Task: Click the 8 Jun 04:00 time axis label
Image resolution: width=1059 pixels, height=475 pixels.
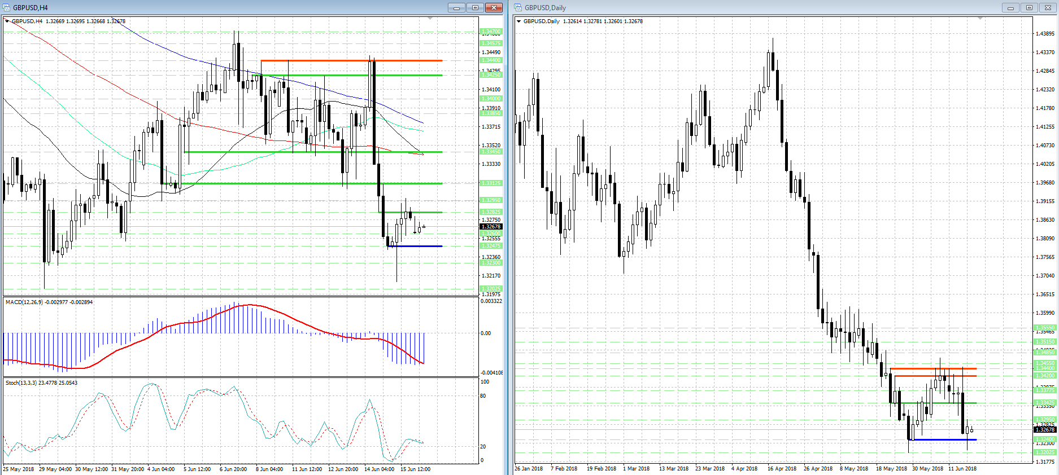Action: pyautogui.click(x=269, y=469)
